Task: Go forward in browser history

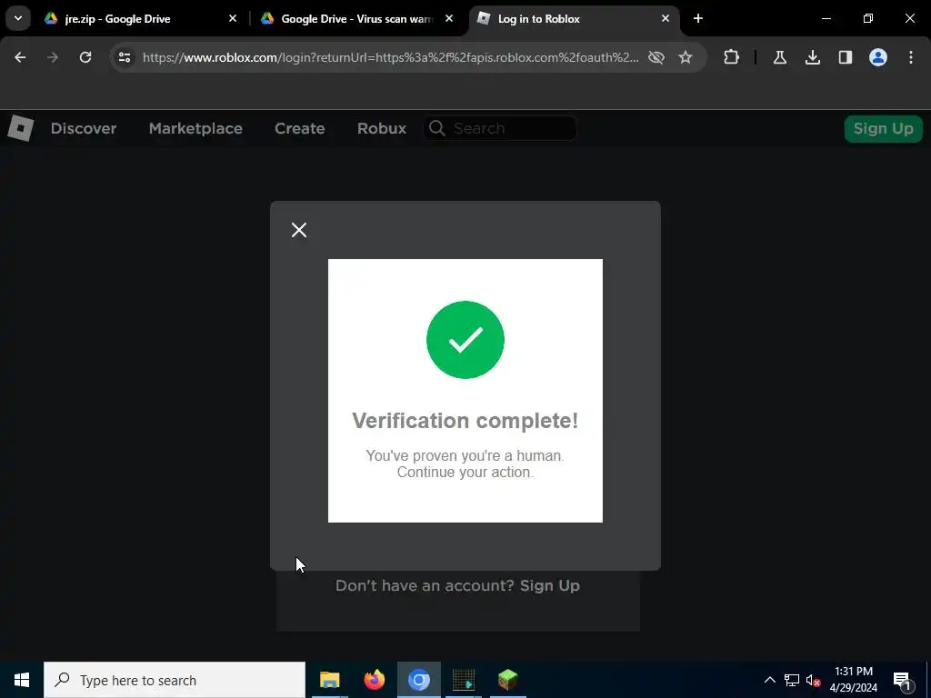Action: pyautogui.click(x=53, y=57)
